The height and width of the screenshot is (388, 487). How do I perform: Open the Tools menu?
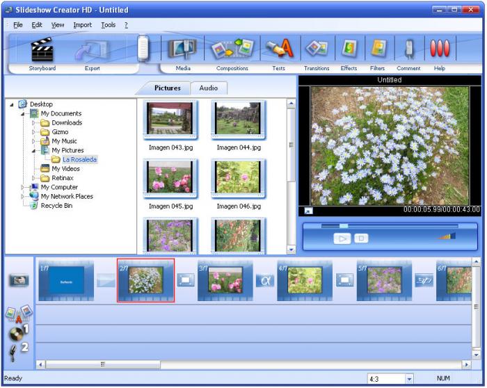[108, 25]
